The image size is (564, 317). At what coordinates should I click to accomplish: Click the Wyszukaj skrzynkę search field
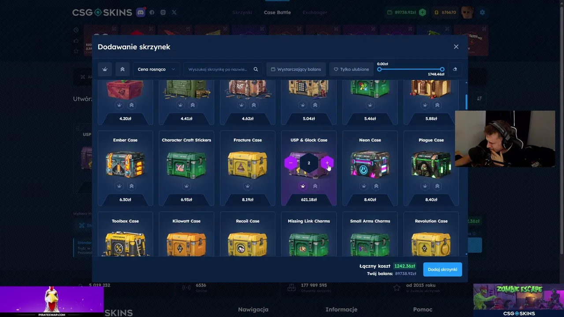(223, 69)
